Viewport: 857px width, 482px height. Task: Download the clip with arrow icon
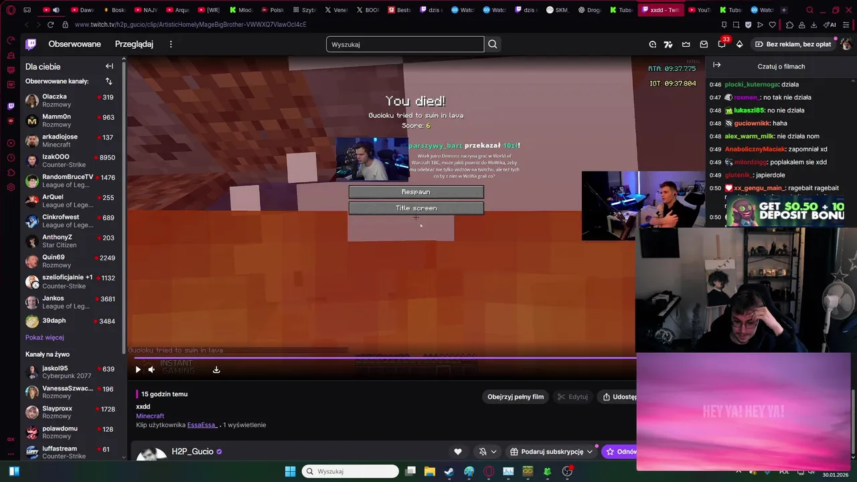(216, 370)
